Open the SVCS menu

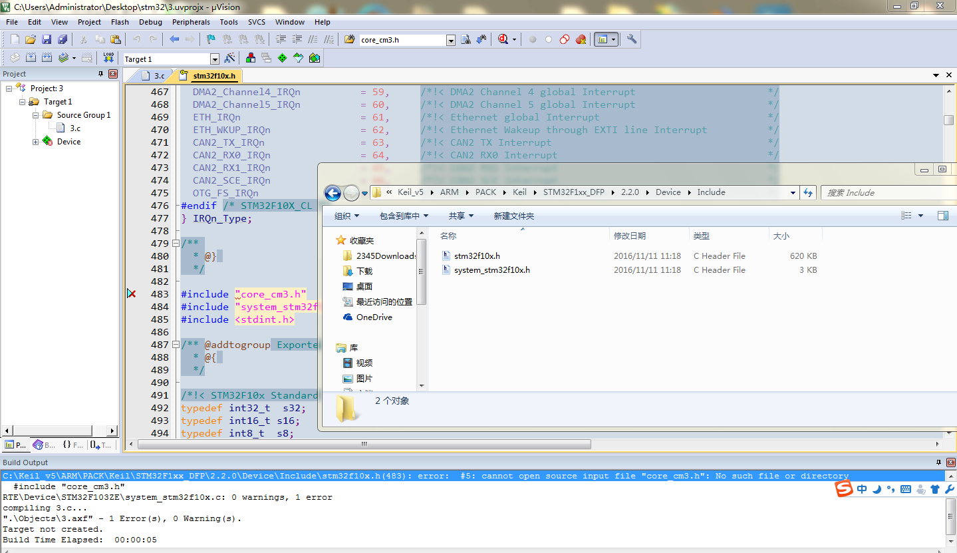tap(257, 22)
